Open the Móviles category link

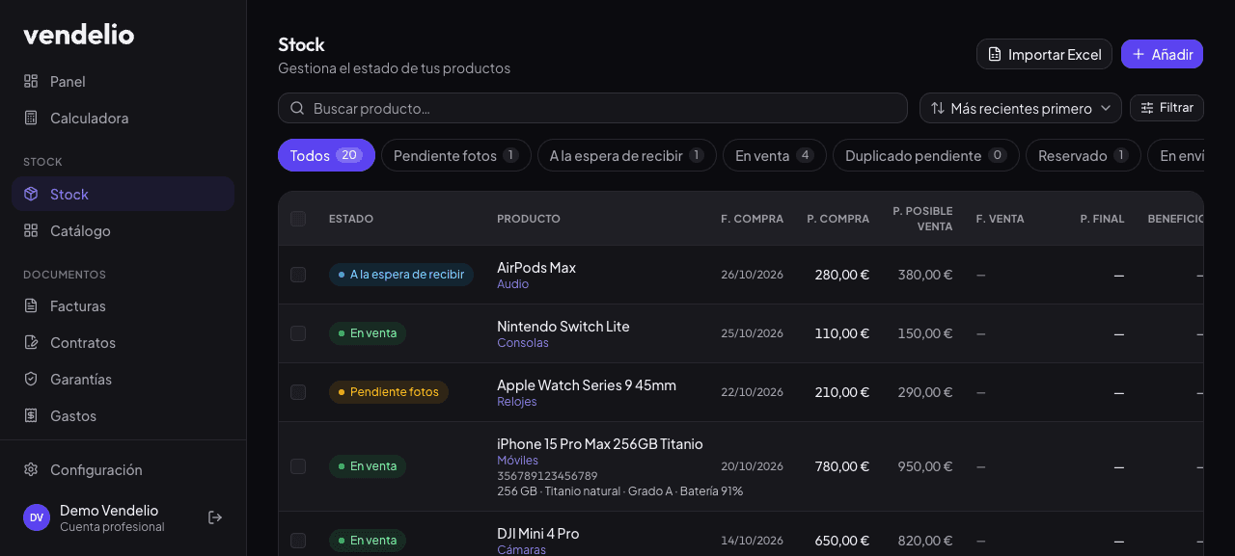517,461
